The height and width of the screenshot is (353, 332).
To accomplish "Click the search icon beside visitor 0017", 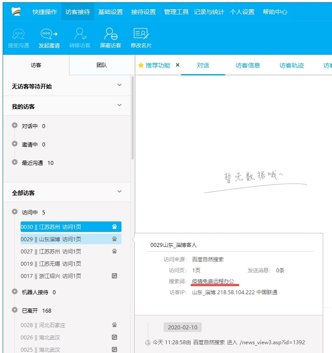I will [114, 276].
